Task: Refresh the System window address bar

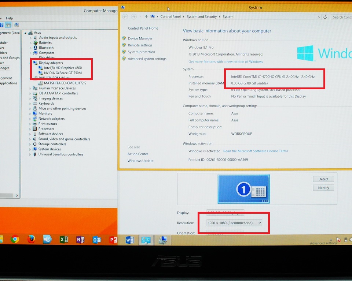Action: [325, 17]
